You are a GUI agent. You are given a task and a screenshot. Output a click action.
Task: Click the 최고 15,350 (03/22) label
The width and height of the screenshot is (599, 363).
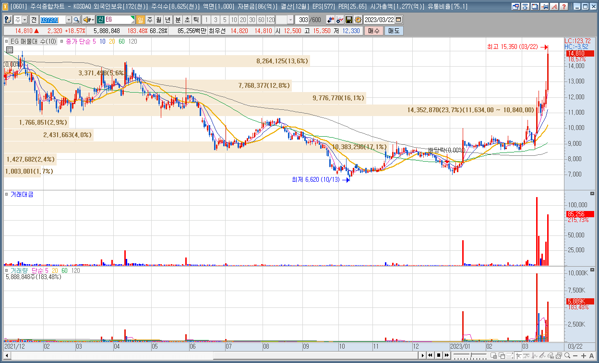[512, 47]
